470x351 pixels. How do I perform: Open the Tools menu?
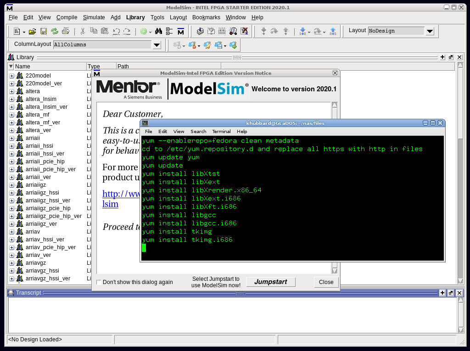point(157,17)
